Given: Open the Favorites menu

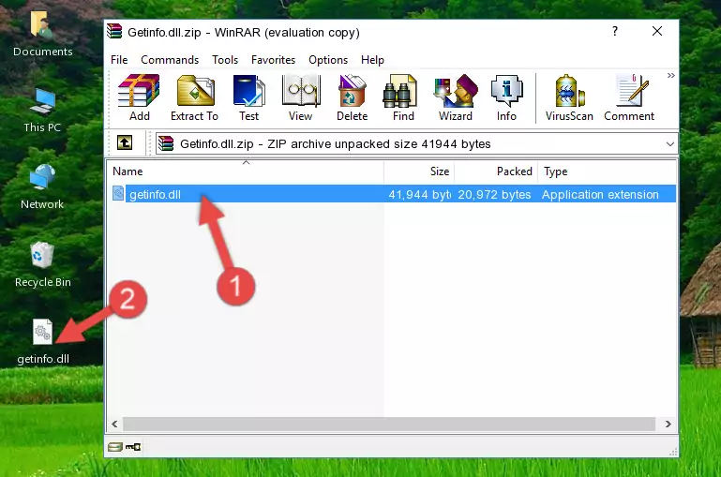Looking at the screenshot, I should click(273, 60).
